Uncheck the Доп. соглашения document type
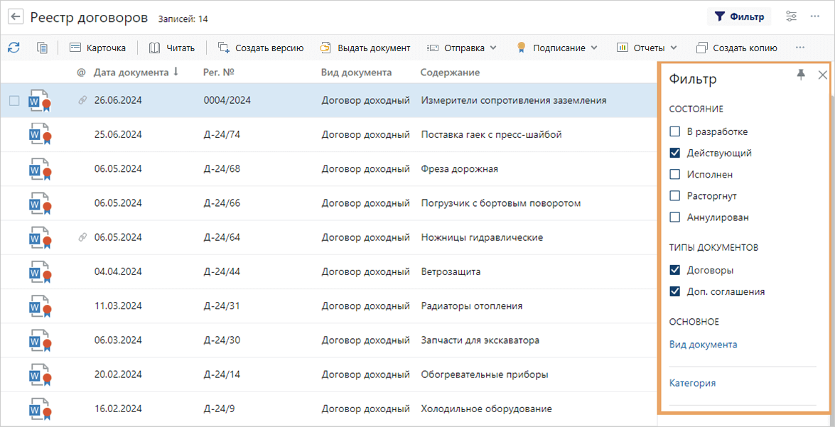Image resolution: width=835 pixels, height=427 pixels. (675, 291)
